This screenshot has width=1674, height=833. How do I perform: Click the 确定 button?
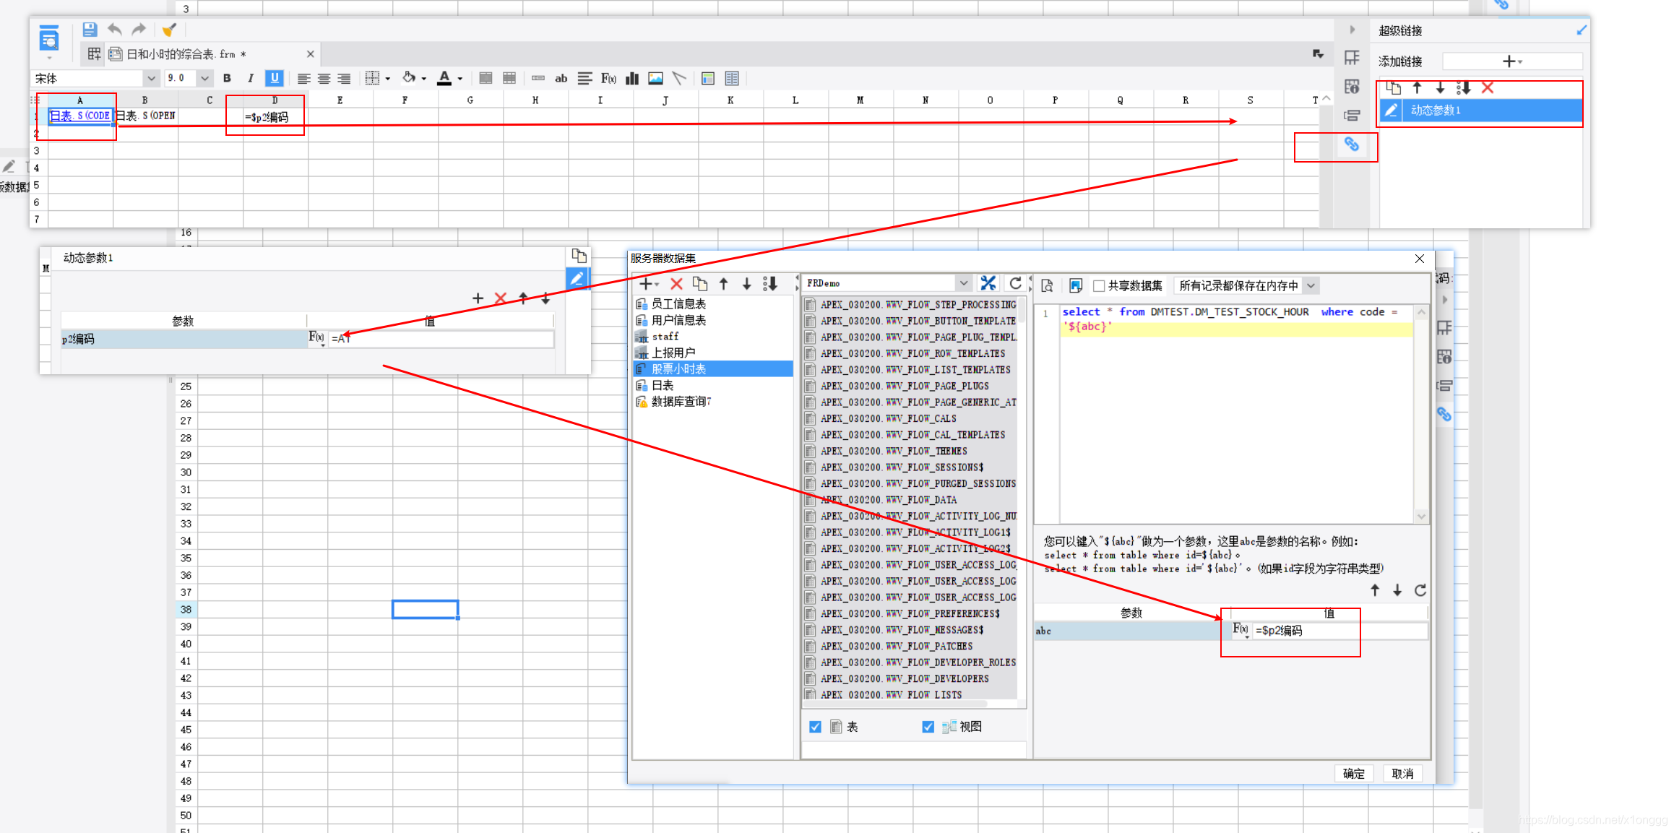(x=1353, y=774)
